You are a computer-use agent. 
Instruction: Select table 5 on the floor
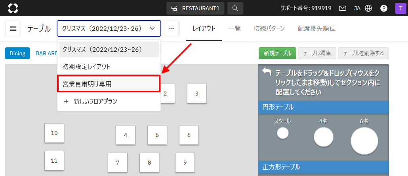(157, 135)
